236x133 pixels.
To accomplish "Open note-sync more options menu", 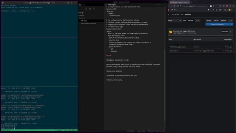I will (163, 5).
